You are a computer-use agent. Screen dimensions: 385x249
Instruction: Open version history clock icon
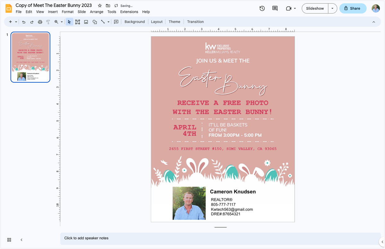click(x=262, y=8)
